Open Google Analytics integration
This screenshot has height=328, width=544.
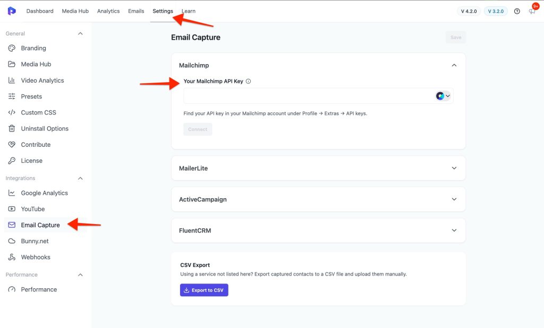46,193
